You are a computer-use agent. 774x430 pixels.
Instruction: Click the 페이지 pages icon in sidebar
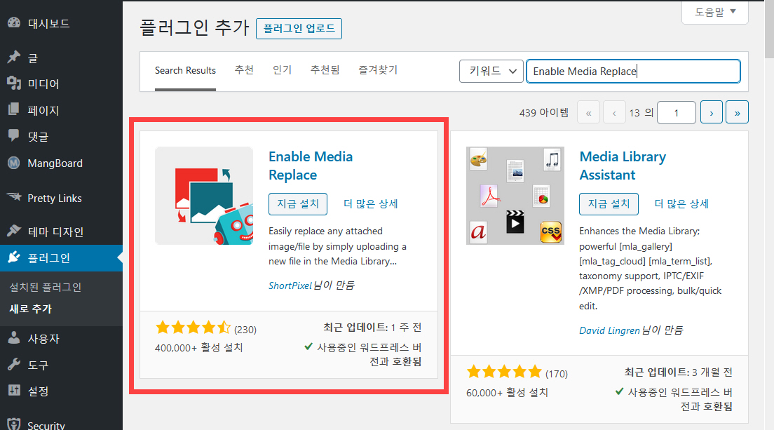(x=14, y=109)
